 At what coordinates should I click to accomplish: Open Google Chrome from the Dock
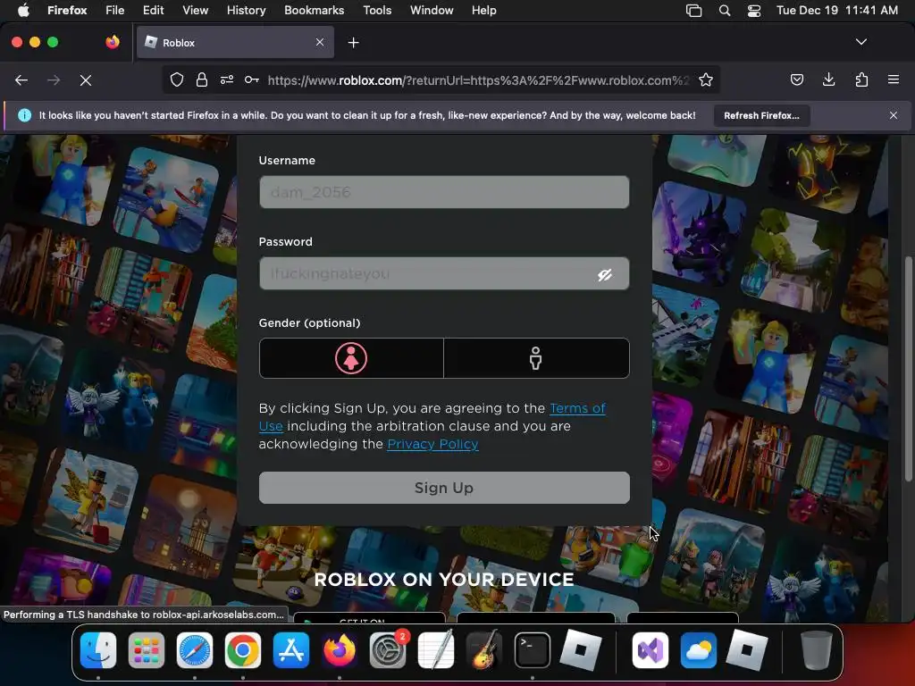(x=243, y=650)
